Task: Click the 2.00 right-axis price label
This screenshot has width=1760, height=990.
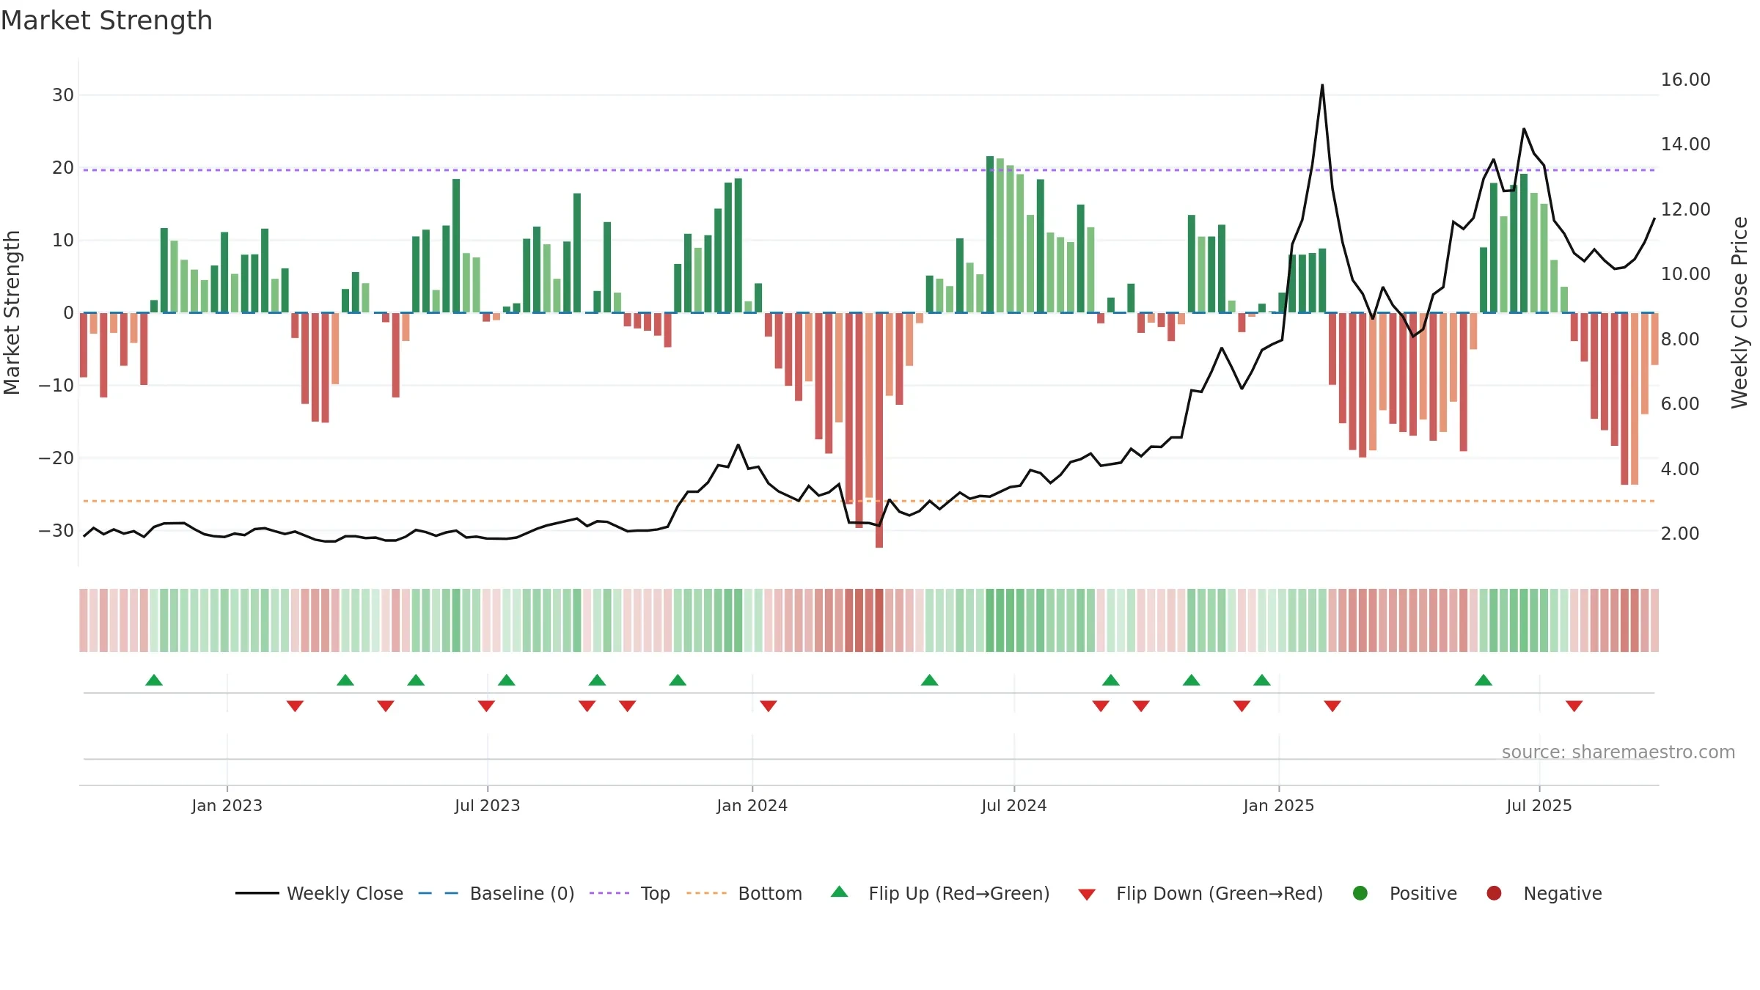Action: [1679, 534]
